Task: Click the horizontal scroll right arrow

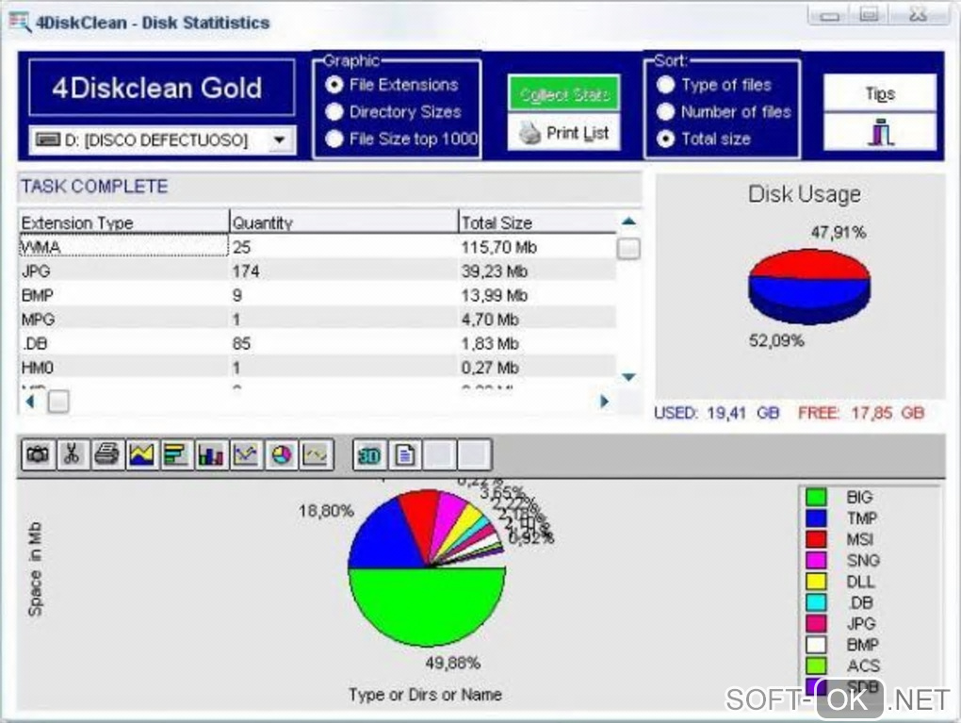Action: click(604, 402)
